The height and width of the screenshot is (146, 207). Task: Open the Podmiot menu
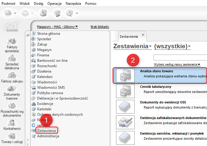[x=8, y=3]
